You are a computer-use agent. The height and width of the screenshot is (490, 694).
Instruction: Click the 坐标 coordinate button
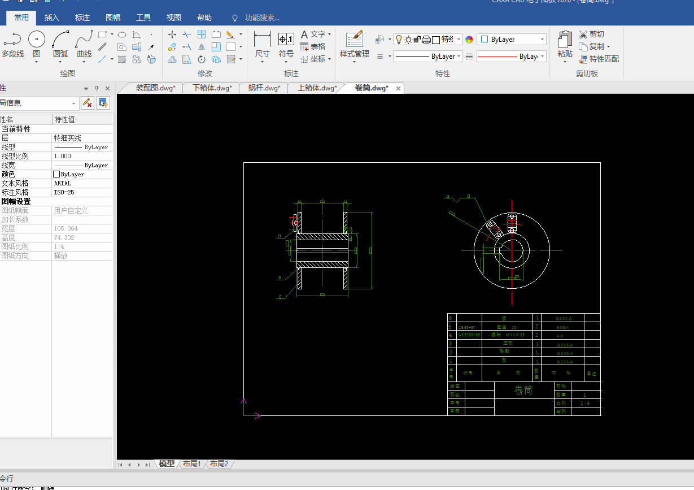[313, 59]
